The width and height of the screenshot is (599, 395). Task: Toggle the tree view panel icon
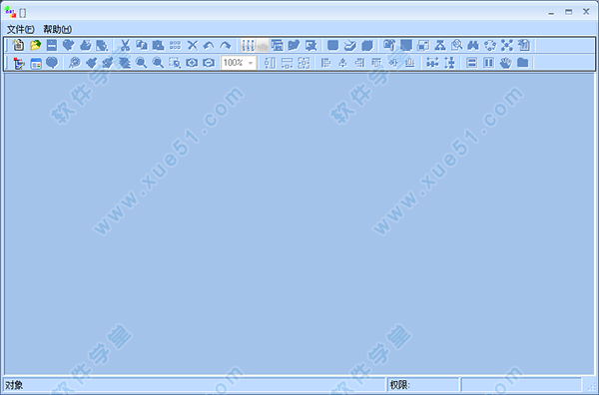[18, 63]
